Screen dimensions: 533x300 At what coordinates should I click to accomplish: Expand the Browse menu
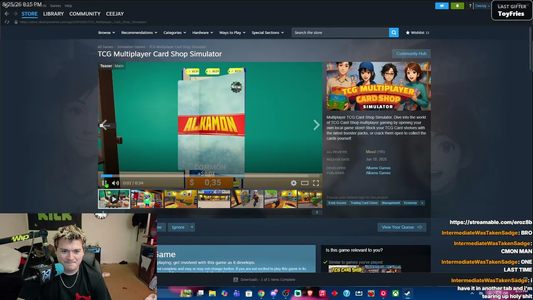107,32
